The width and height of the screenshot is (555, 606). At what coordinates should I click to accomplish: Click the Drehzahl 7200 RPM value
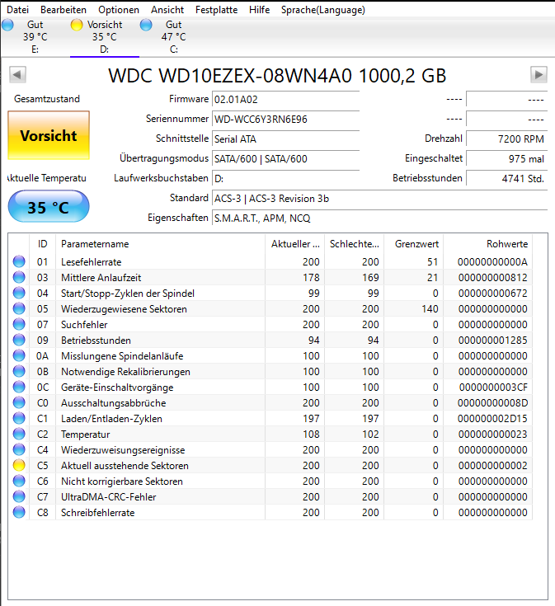(x=506, y=139)
